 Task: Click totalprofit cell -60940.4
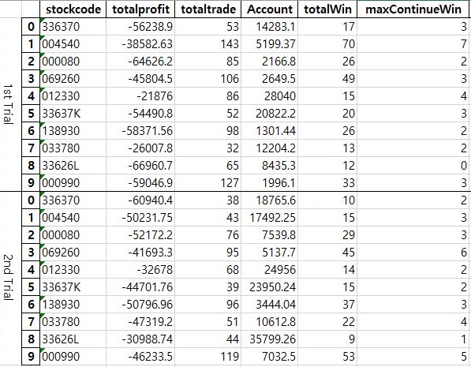click(140, 200)
